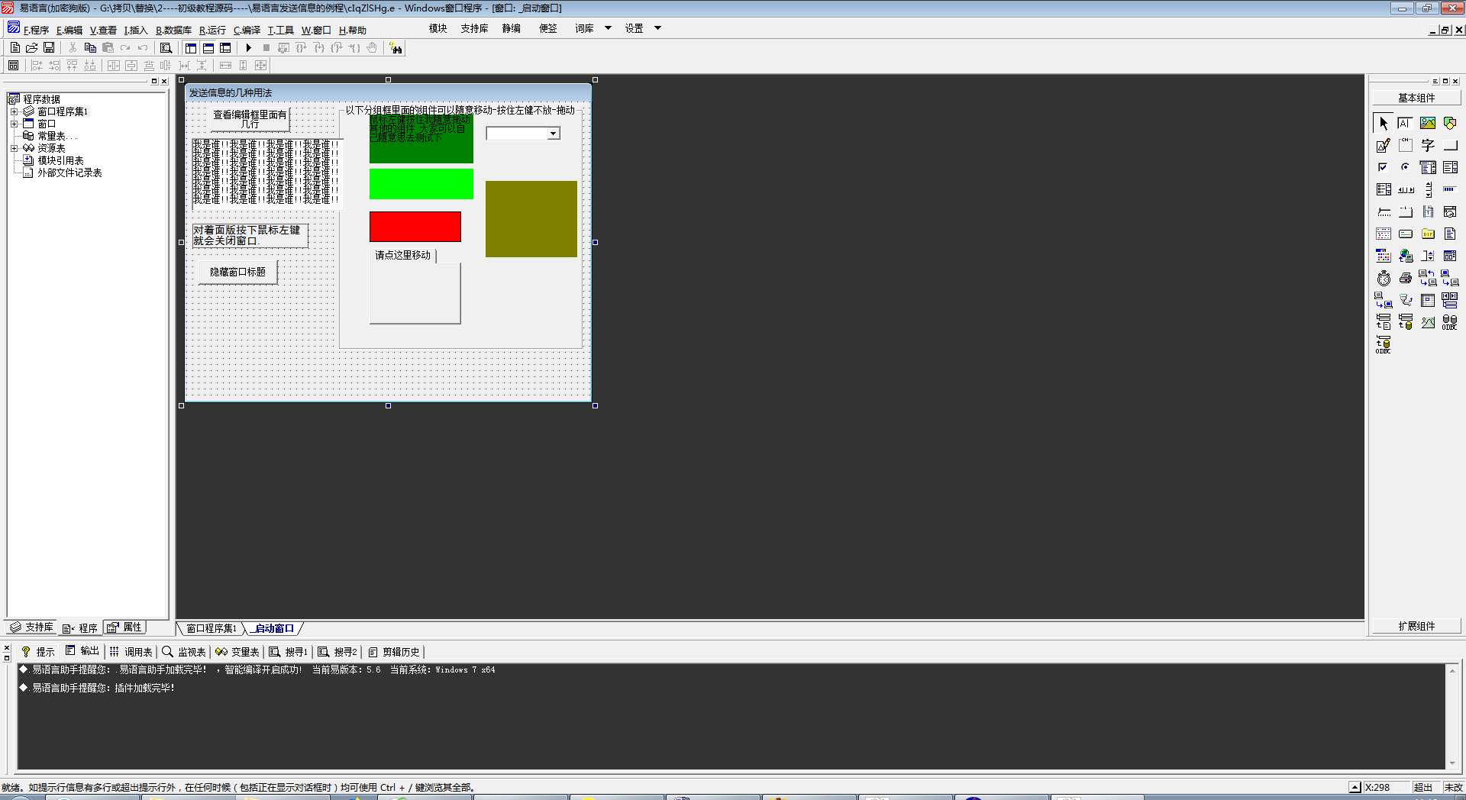Open the H.帮助 menu
This screenshot has width=1466, height=800.
point(353,30)
